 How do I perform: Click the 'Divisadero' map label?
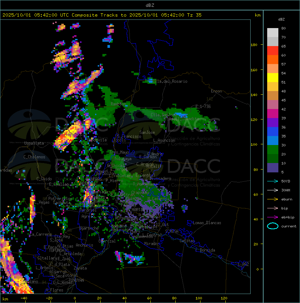pyautogui.click(x=160, y=178)
